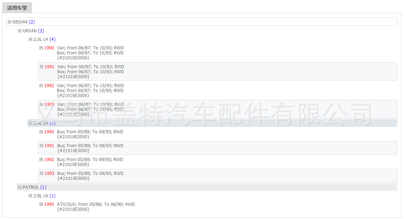Click 'Van; From 06/87; To 10/93; RWD' in 1990 row

(90, 48)
